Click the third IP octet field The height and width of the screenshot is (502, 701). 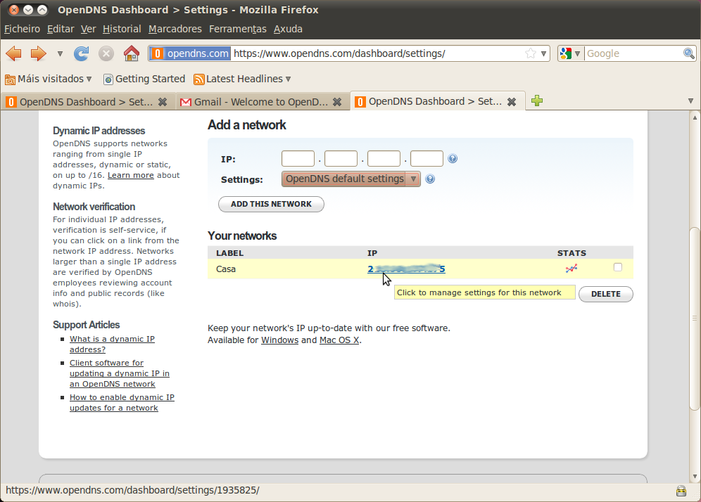point(384,159)
